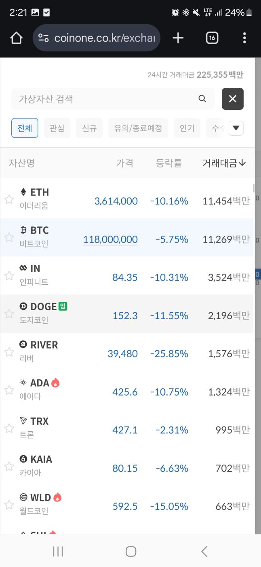Screen dimensions: 261x567
Task: Star the DOGE asset as favorite
Action: click(x=9, y=313)
